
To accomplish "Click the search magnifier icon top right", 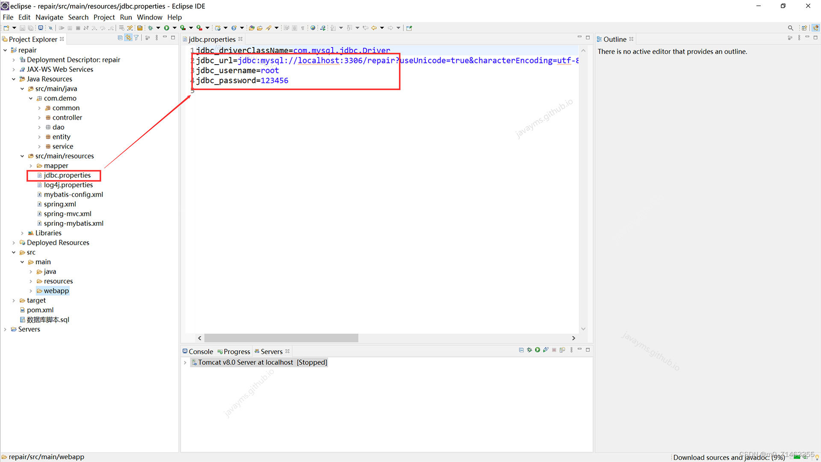I will click(790, 28).
